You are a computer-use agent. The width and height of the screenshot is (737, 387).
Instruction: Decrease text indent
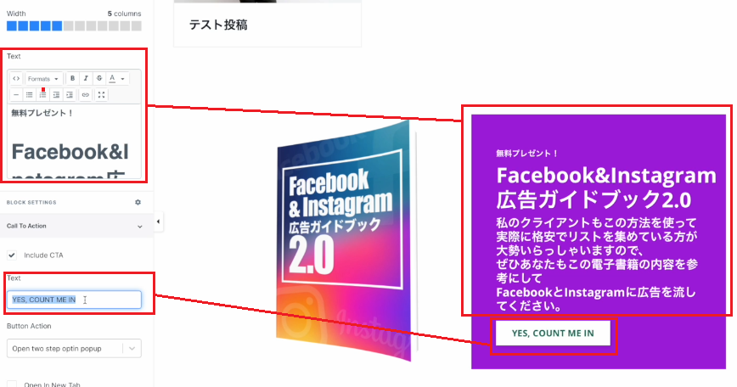pyautogui.click(x=56, y=95)
